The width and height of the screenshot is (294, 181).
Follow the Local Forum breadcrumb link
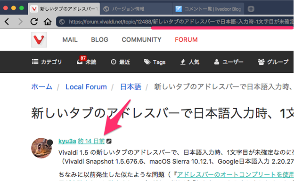[86, 87]
